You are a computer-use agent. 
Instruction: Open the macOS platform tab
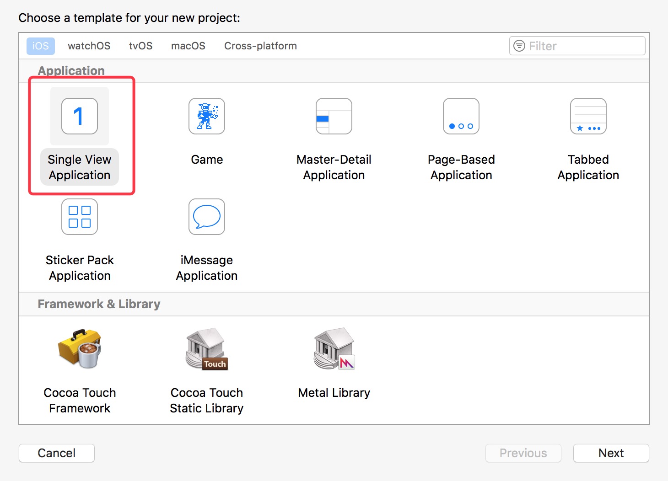tap(188, 46)
